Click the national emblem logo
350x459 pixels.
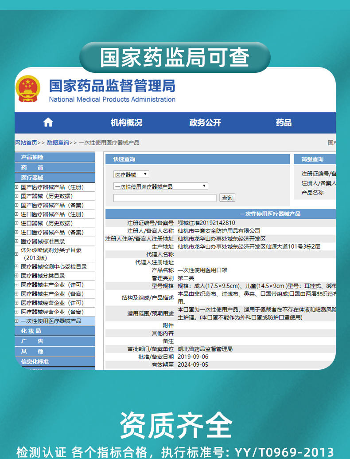tap(28, 89)
